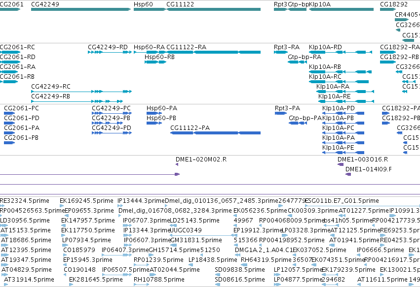The height and width of the screenshot is (287, 420).
Task: Select the Rpt3 gene label
Action: click(x=280, y=4)
